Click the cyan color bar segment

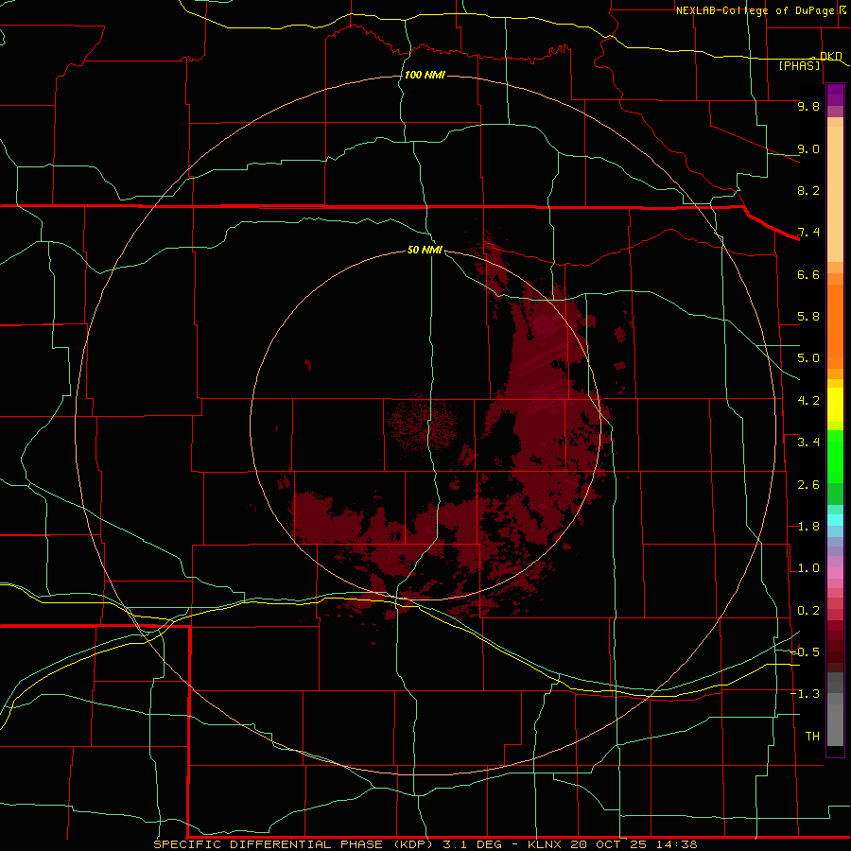pyautogui.click(x=835, y=520)
